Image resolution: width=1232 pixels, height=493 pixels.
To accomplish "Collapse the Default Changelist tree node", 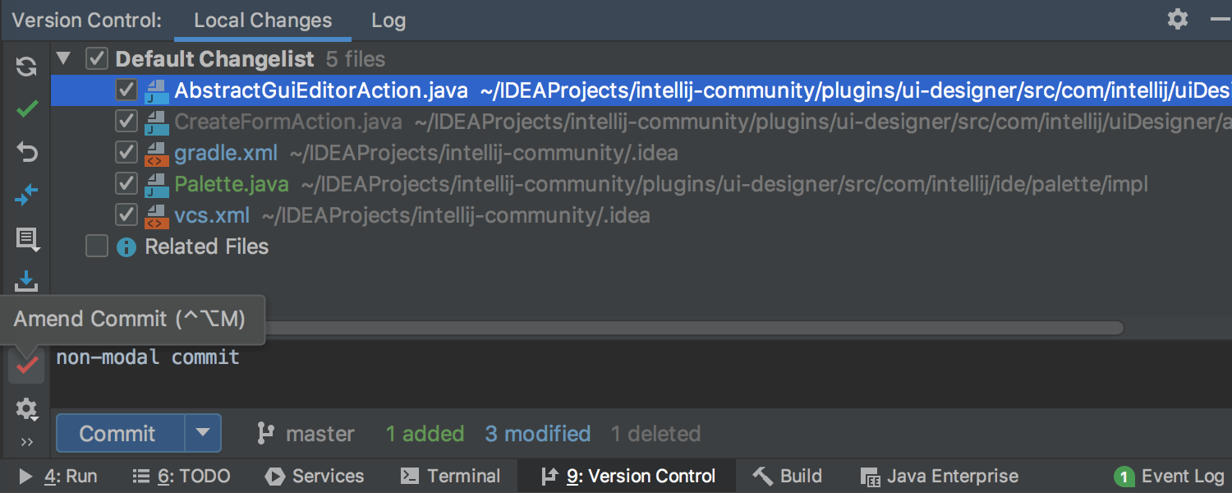I will click(x=63, y=58).
